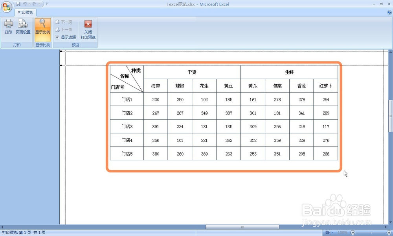The width and height of the screenshot is (393, 236).
Task: Click the 黄豆 column header
Action: tap(229, 86)
